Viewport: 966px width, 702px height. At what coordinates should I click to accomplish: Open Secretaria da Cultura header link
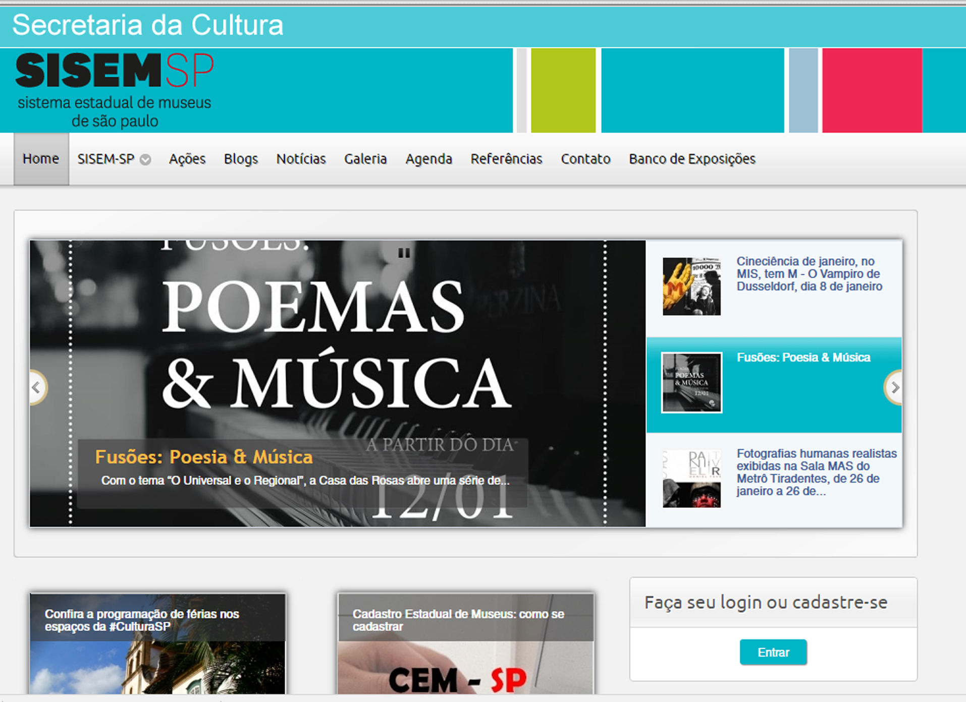(147, 25)
